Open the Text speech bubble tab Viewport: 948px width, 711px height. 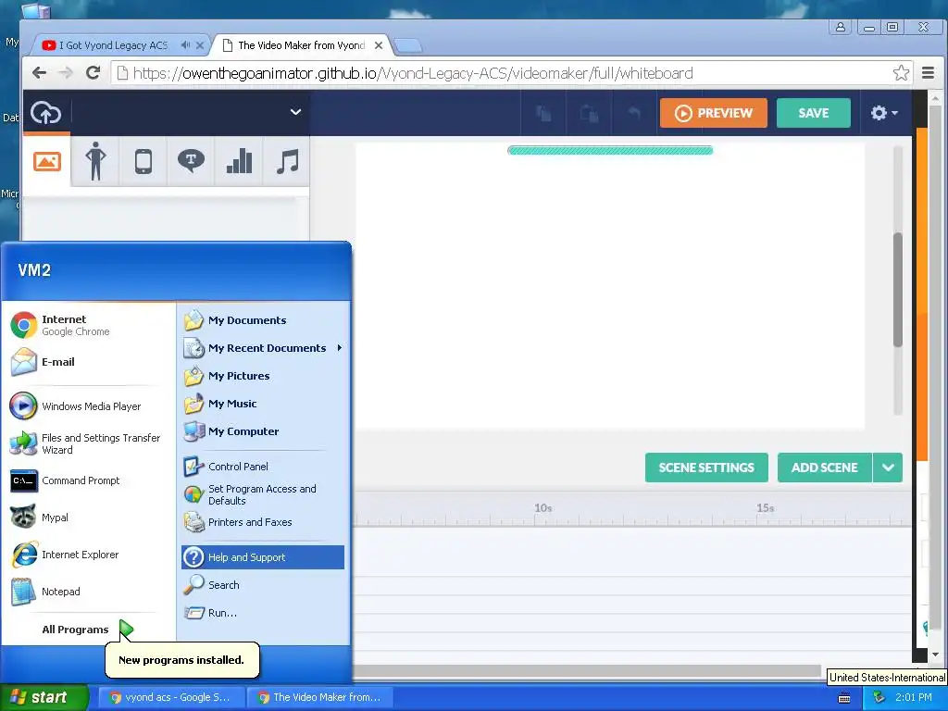[x=191, y=161]
